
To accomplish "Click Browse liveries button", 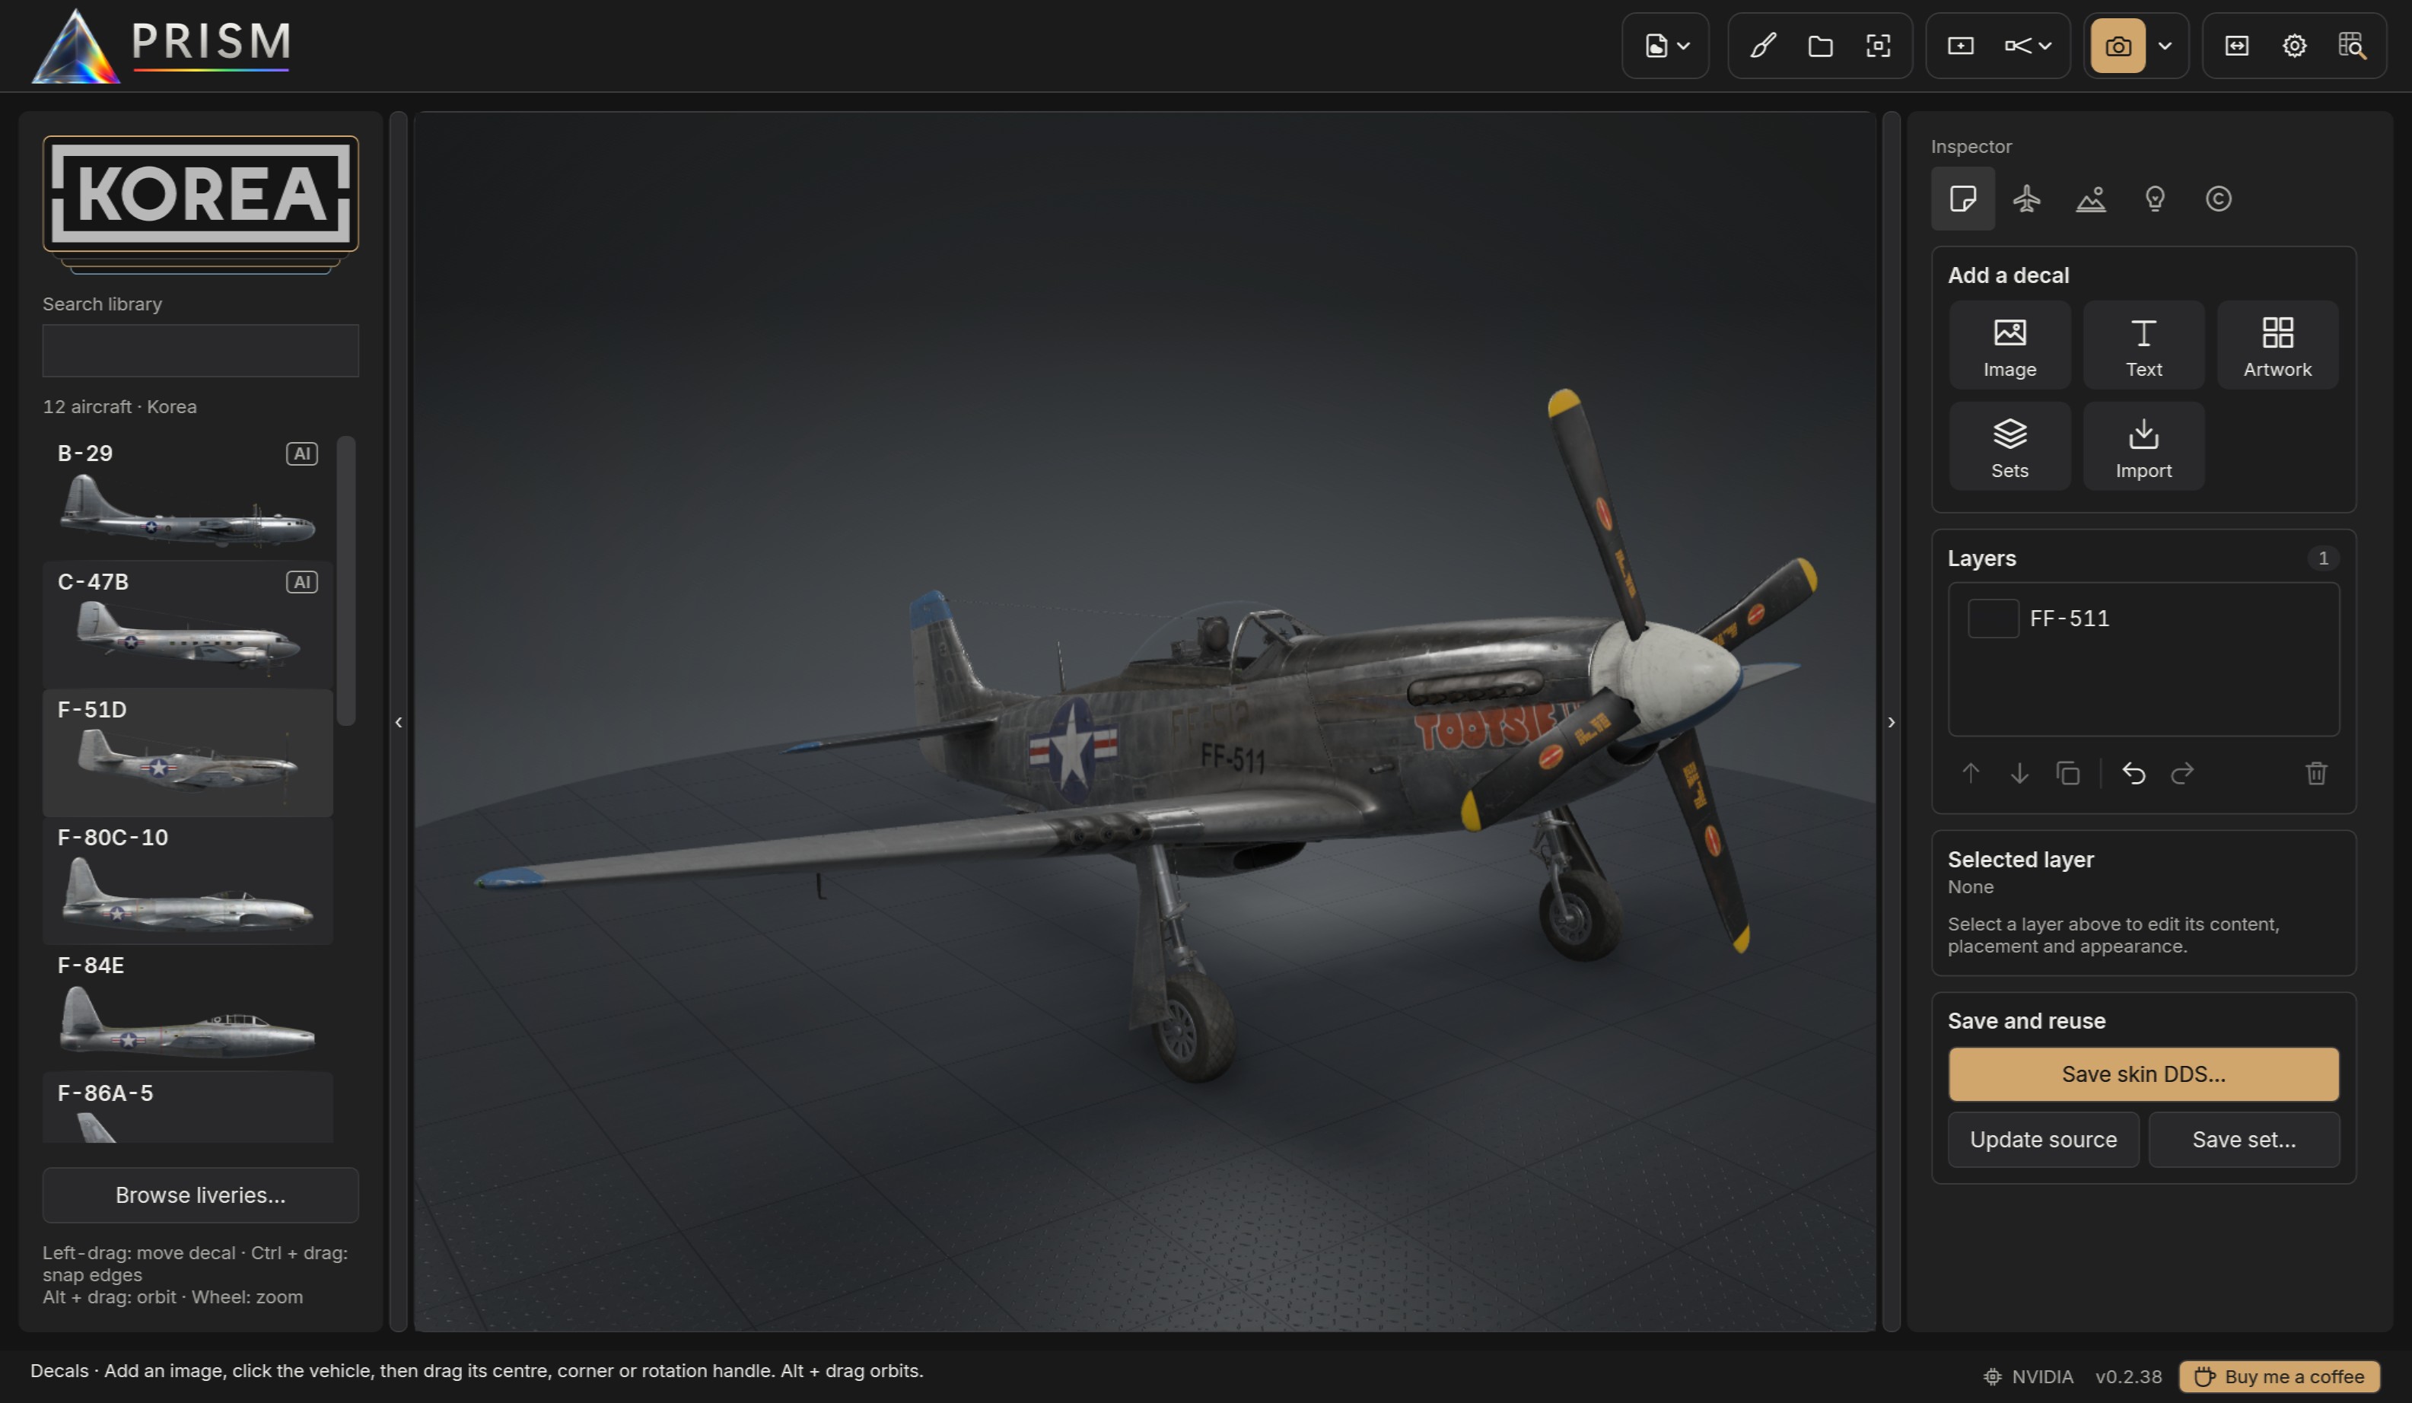I will click(x=200, y=1195).
